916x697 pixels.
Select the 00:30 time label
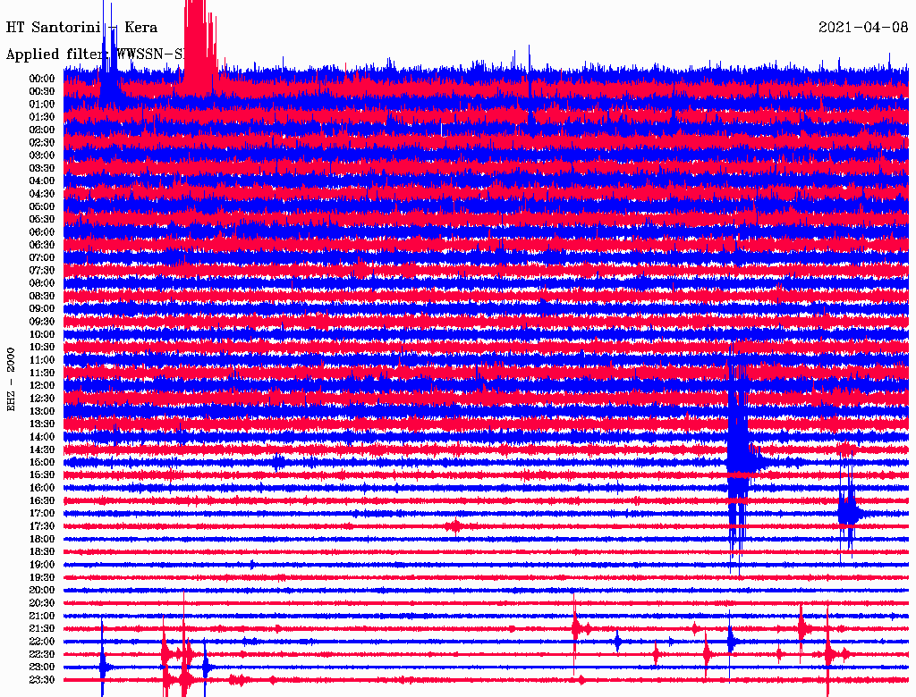pos(42,92)
